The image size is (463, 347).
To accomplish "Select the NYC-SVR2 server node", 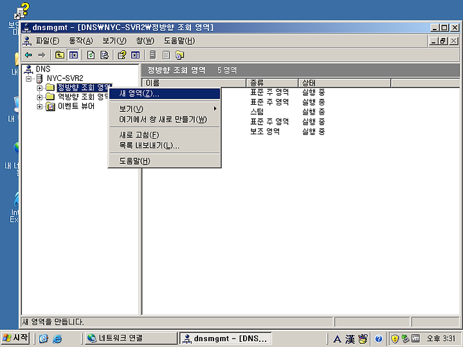I will (65, 78).
